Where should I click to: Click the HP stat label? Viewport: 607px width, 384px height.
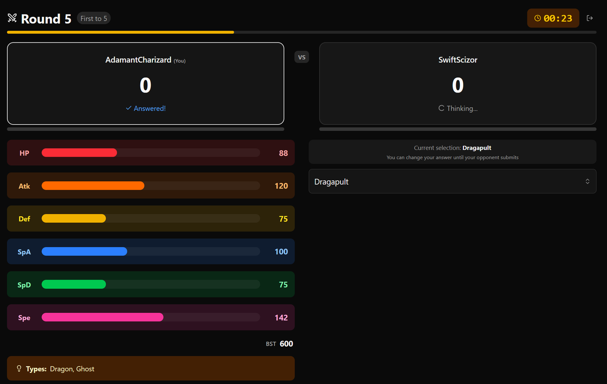coord(24,153)
